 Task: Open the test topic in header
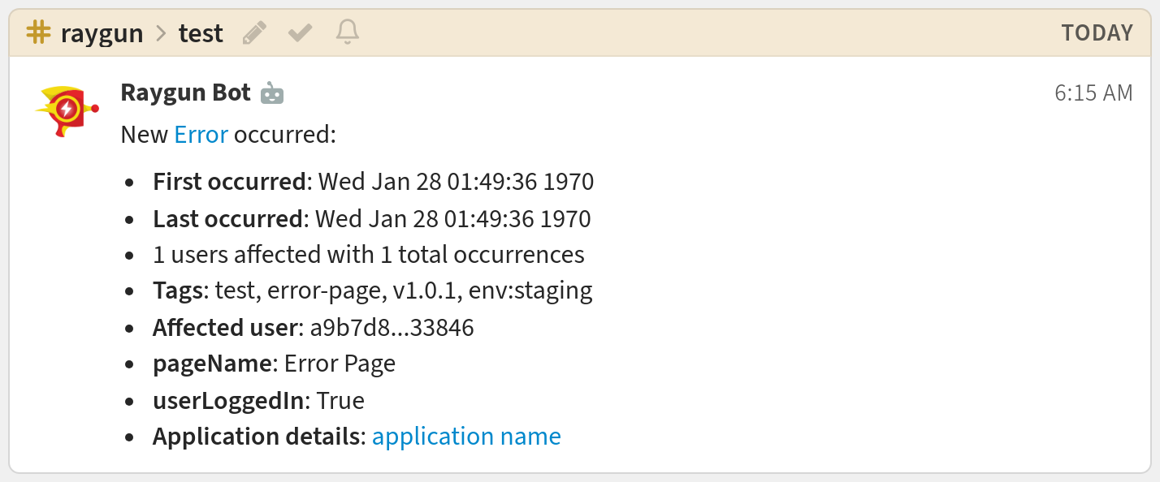(201, 33)
